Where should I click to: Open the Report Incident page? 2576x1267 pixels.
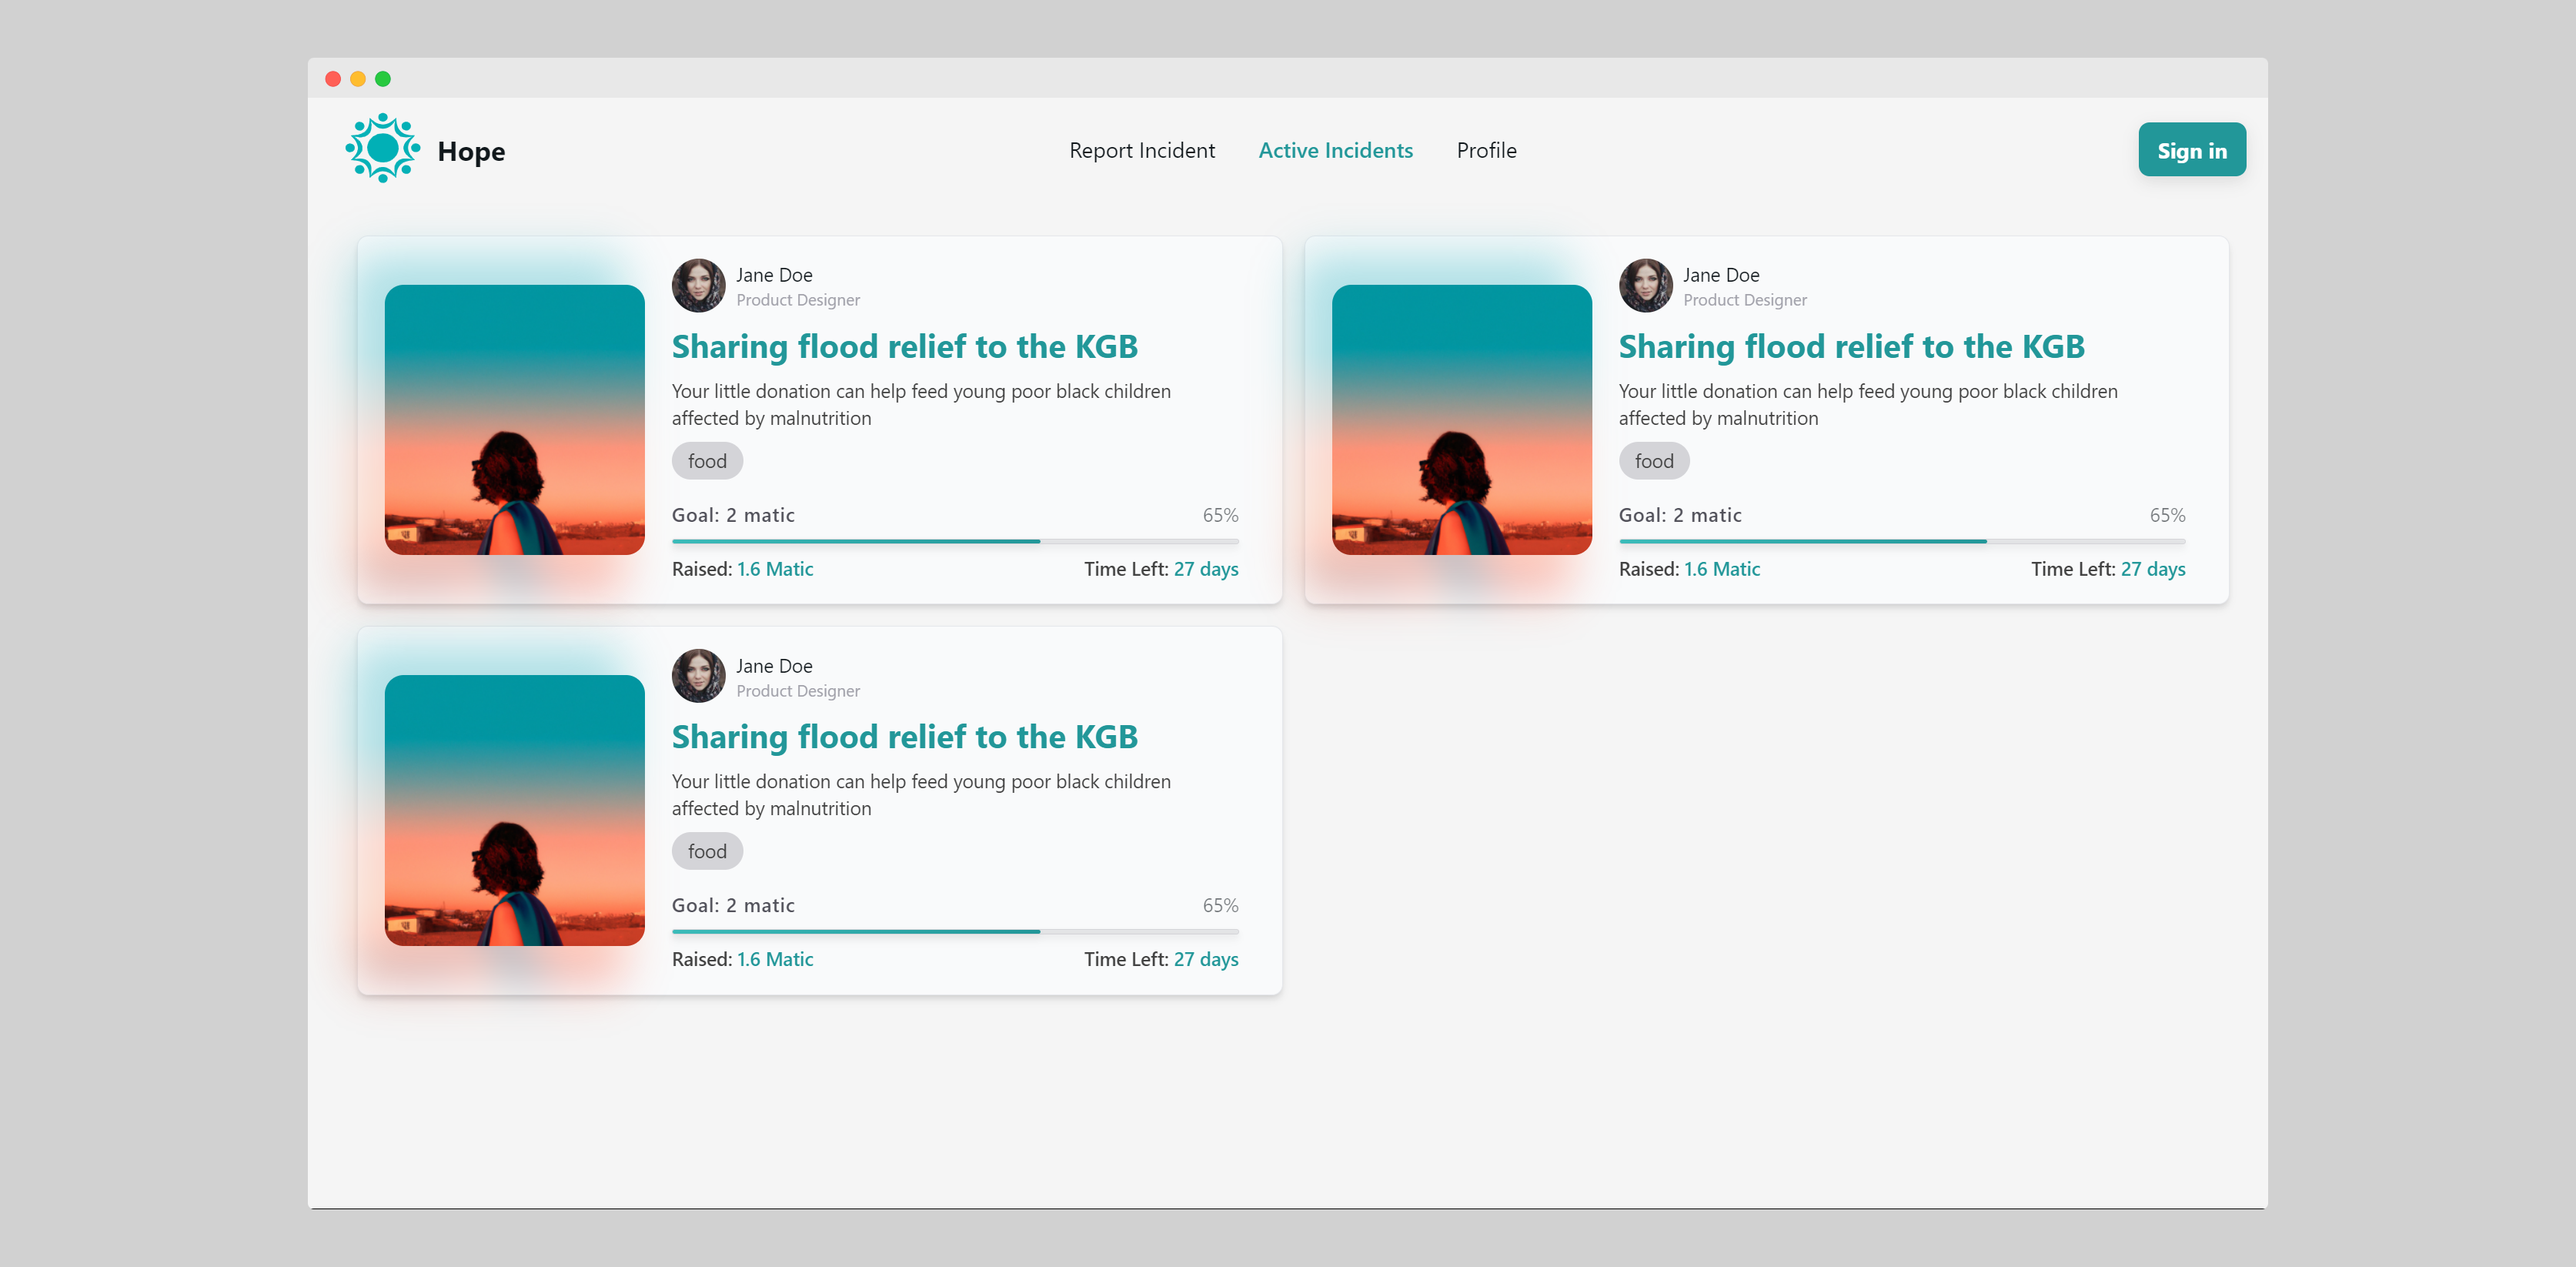pos(1142,150)
